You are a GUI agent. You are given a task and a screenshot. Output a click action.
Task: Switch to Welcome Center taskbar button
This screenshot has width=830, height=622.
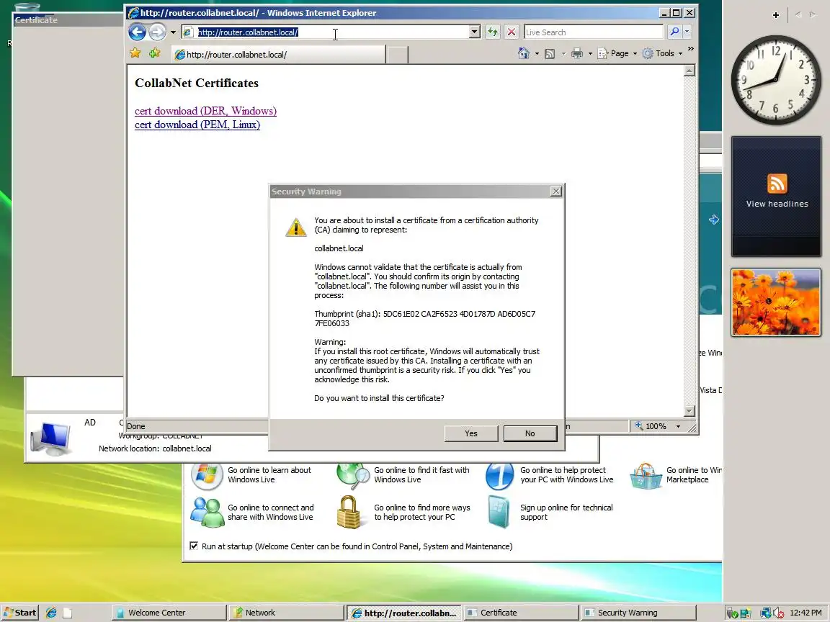[x=169, y=613]
